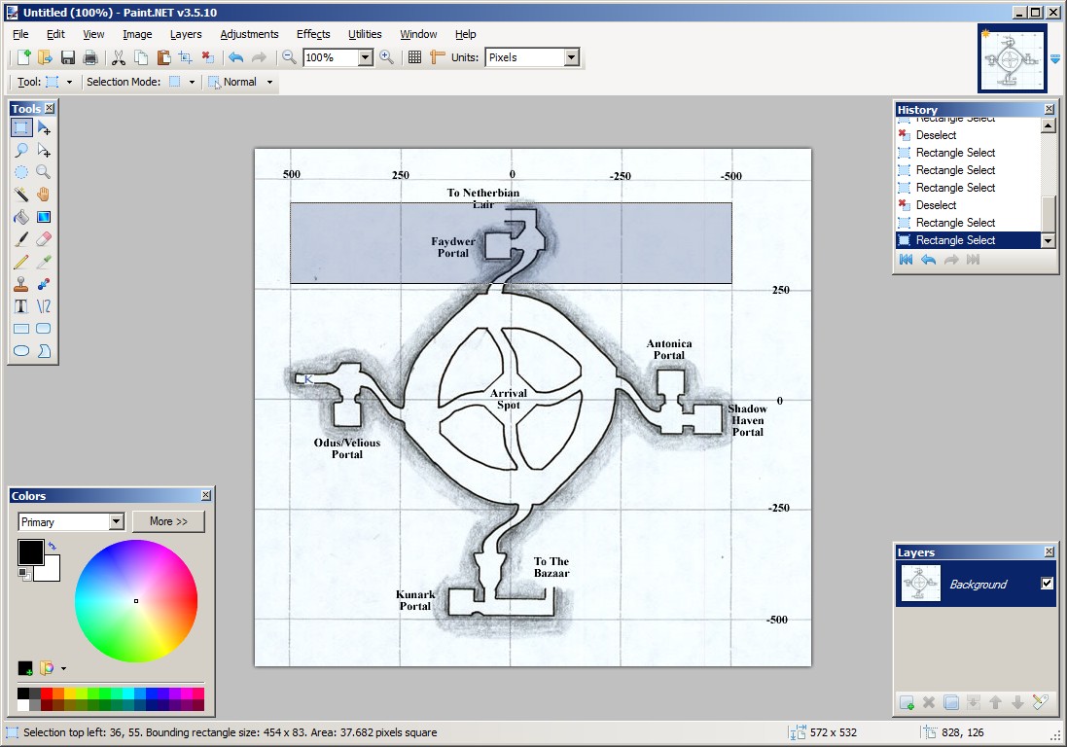1067x747 pixels.
Task: Uncheck the Background layer visibility checkbox
Action: [x=1048, y=583]
